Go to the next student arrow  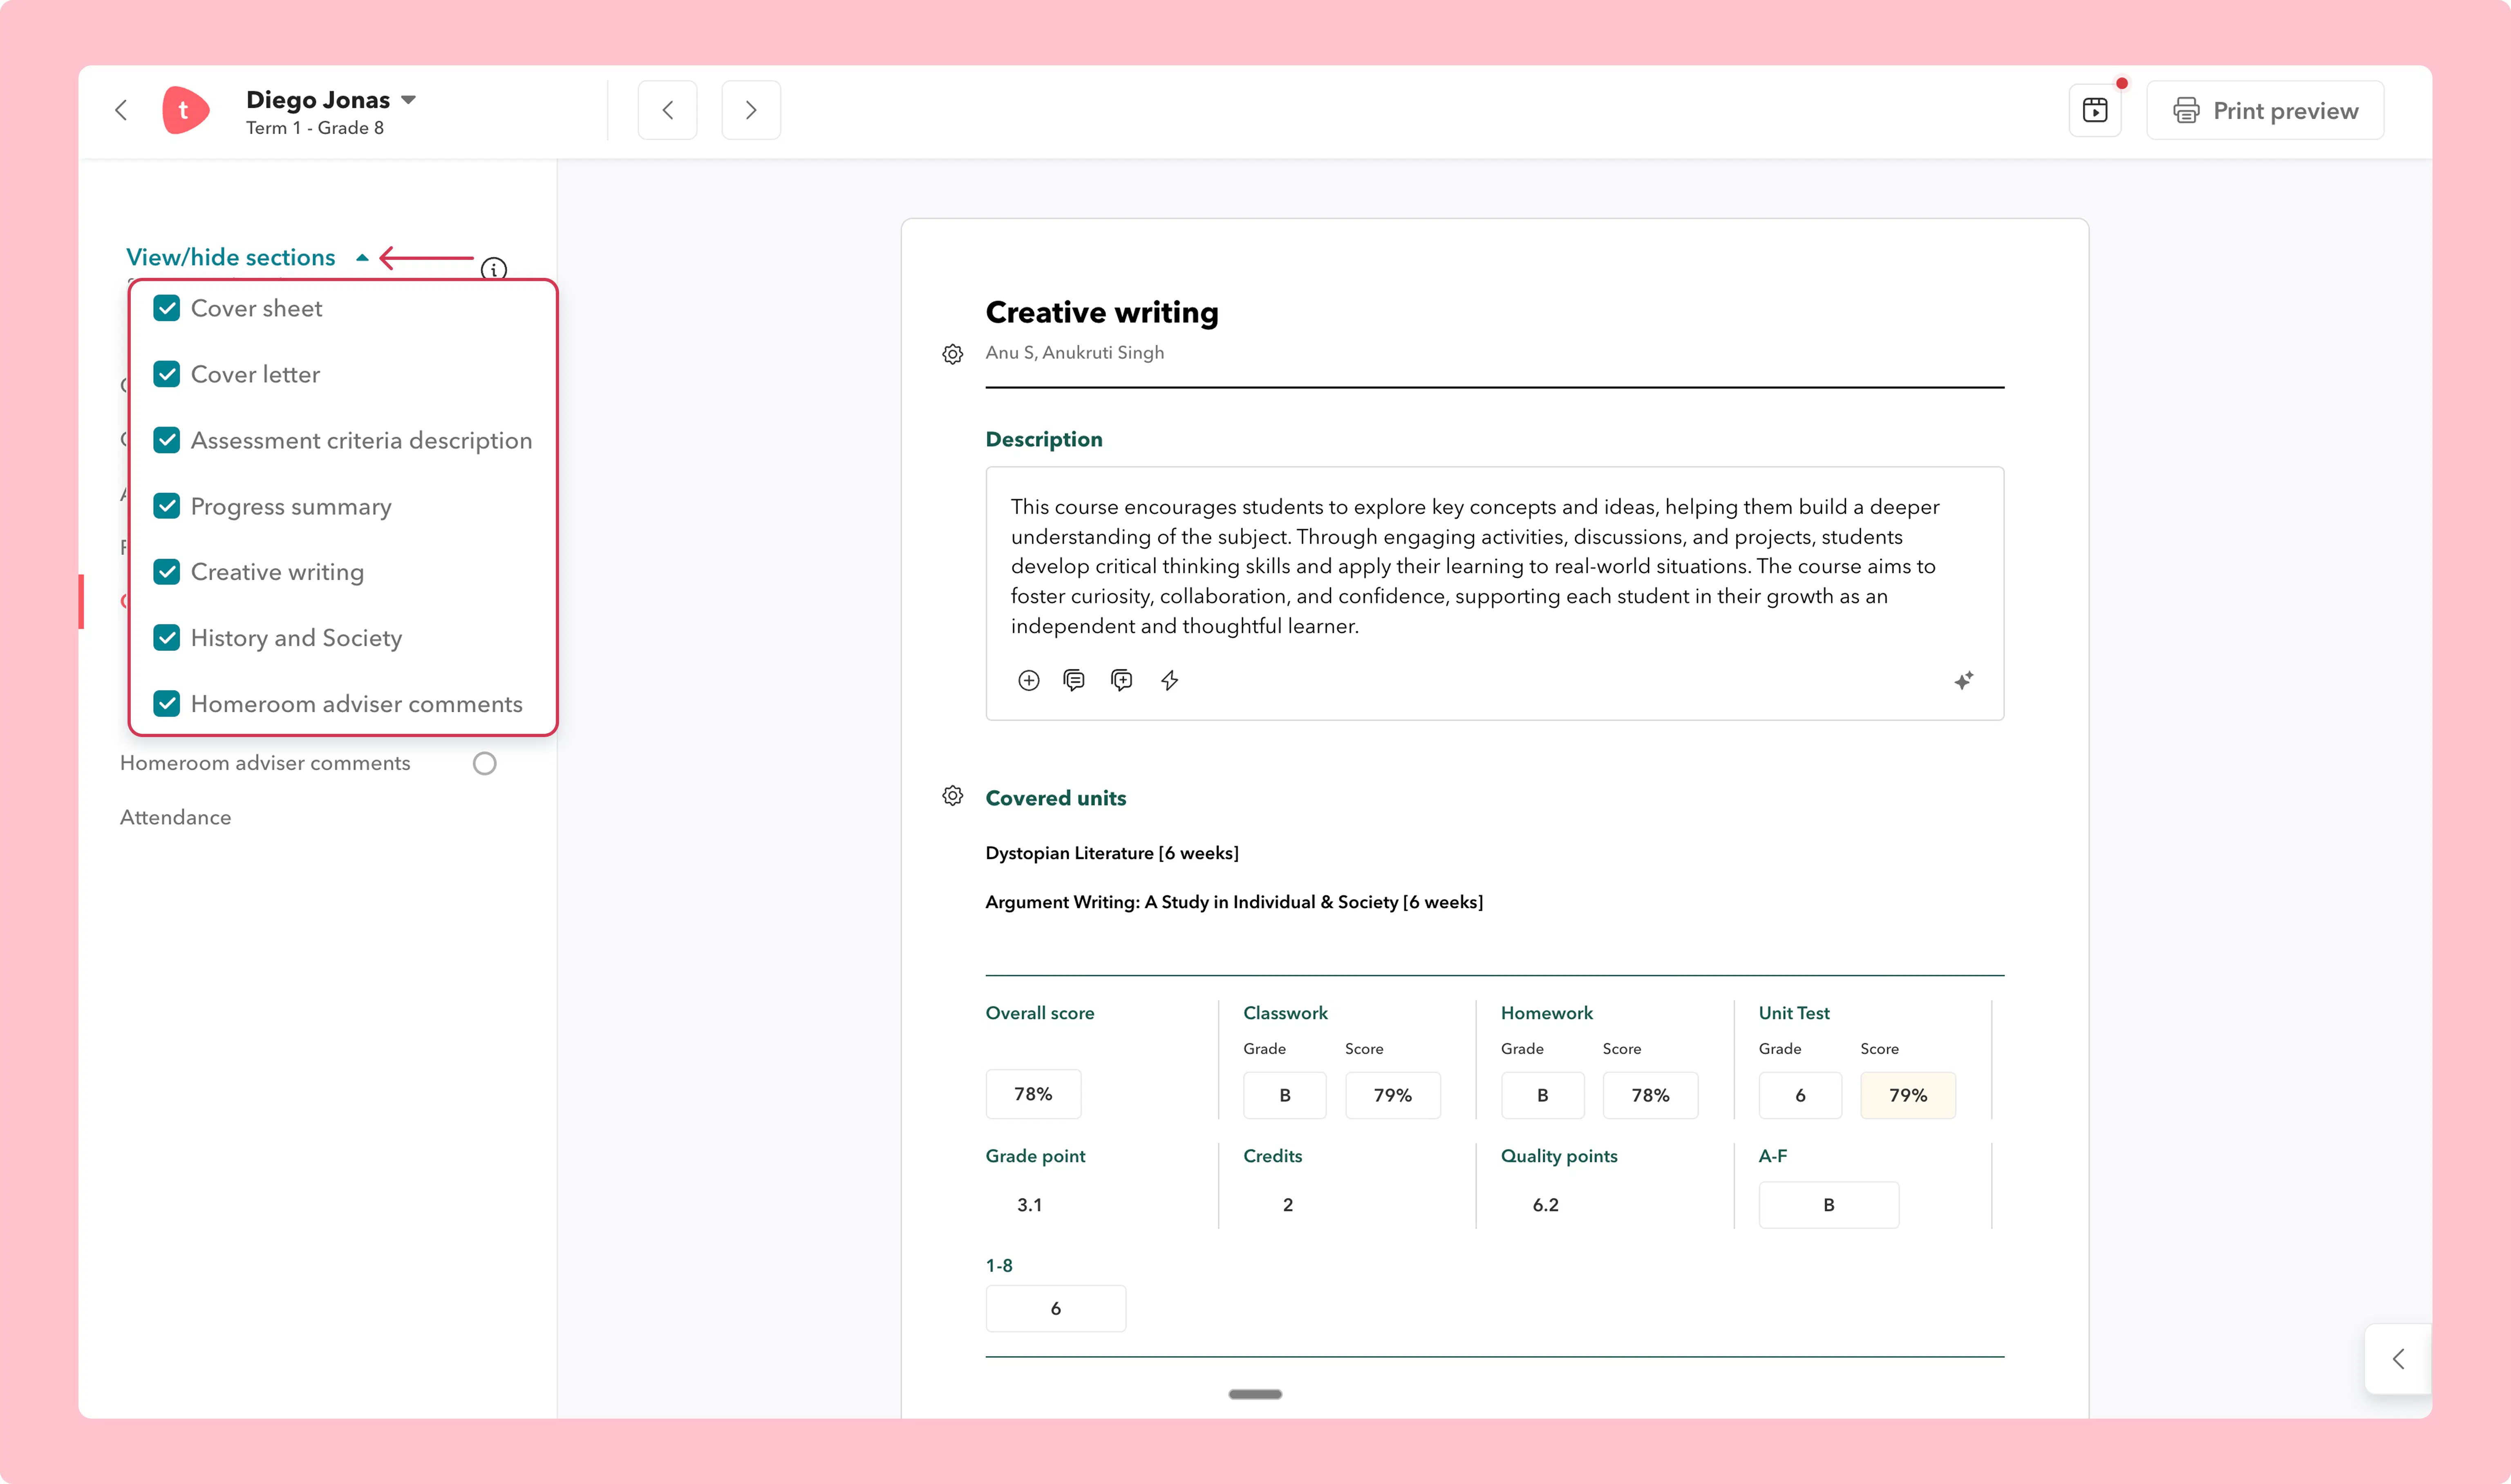tap(751, 110)
